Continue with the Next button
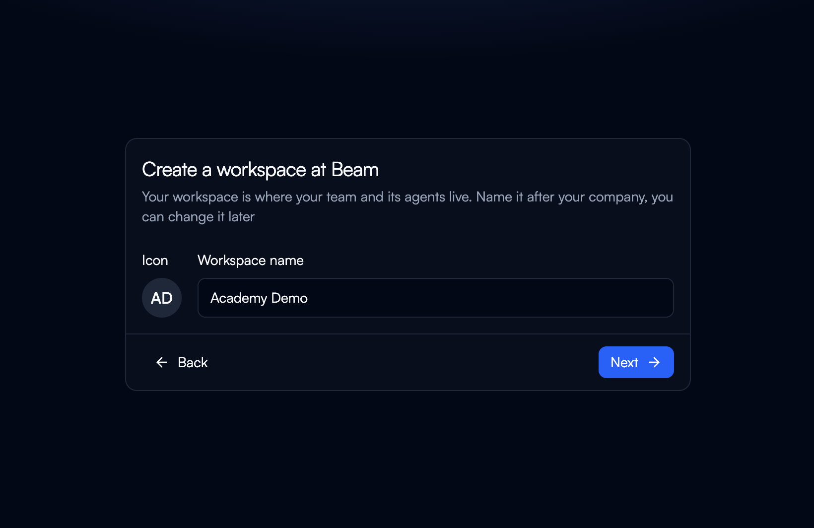The width and height of the screenshot is (814, 528). 636,362
